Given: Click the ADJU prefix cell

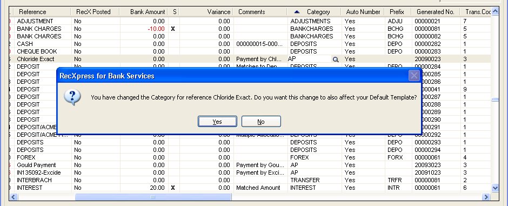Looking at the screenshot, I should (x=395, y=21).
